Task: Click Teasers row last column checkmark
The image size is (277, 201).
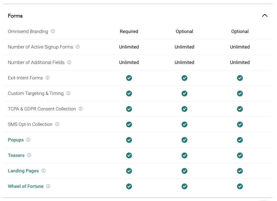Action: tap(240, 155)
